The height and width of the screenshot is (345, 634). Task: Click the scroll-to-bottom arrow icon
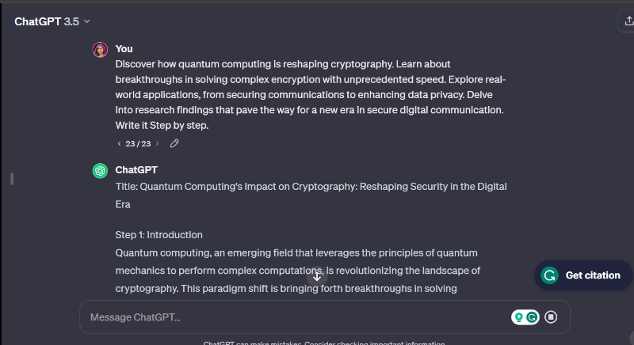[317, 276]
